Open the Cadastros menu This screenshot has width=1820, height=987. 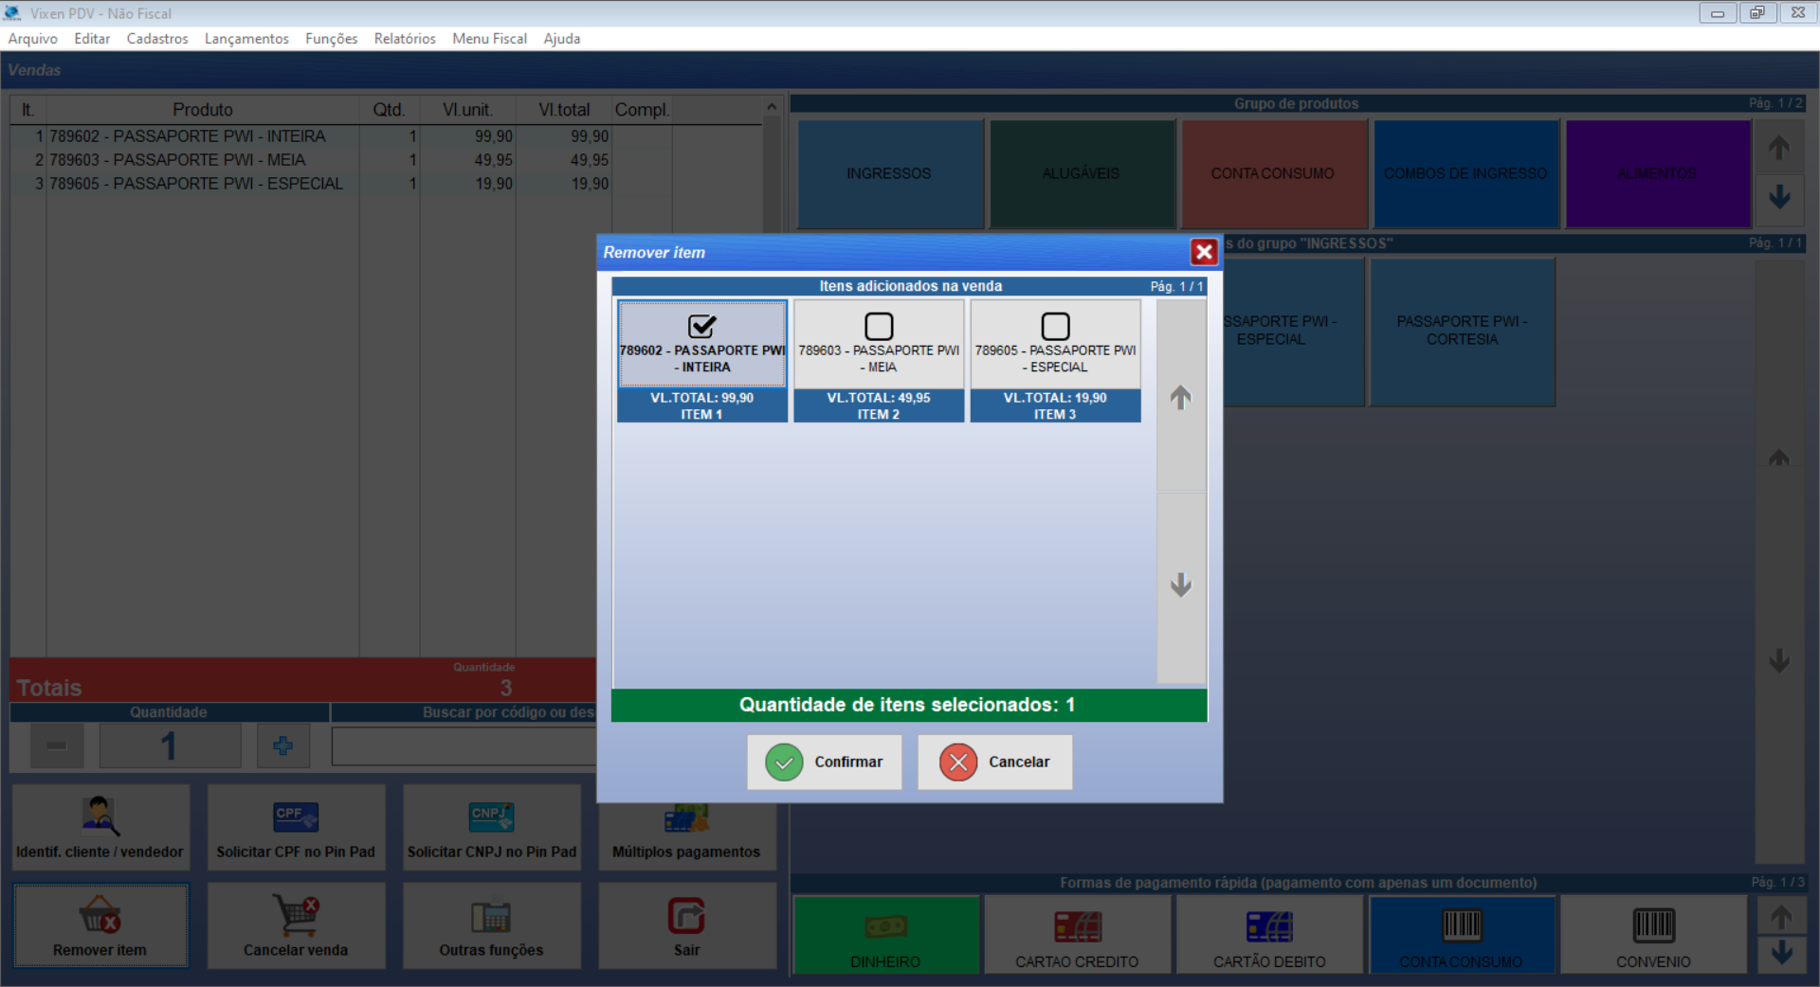coord(157,39)
